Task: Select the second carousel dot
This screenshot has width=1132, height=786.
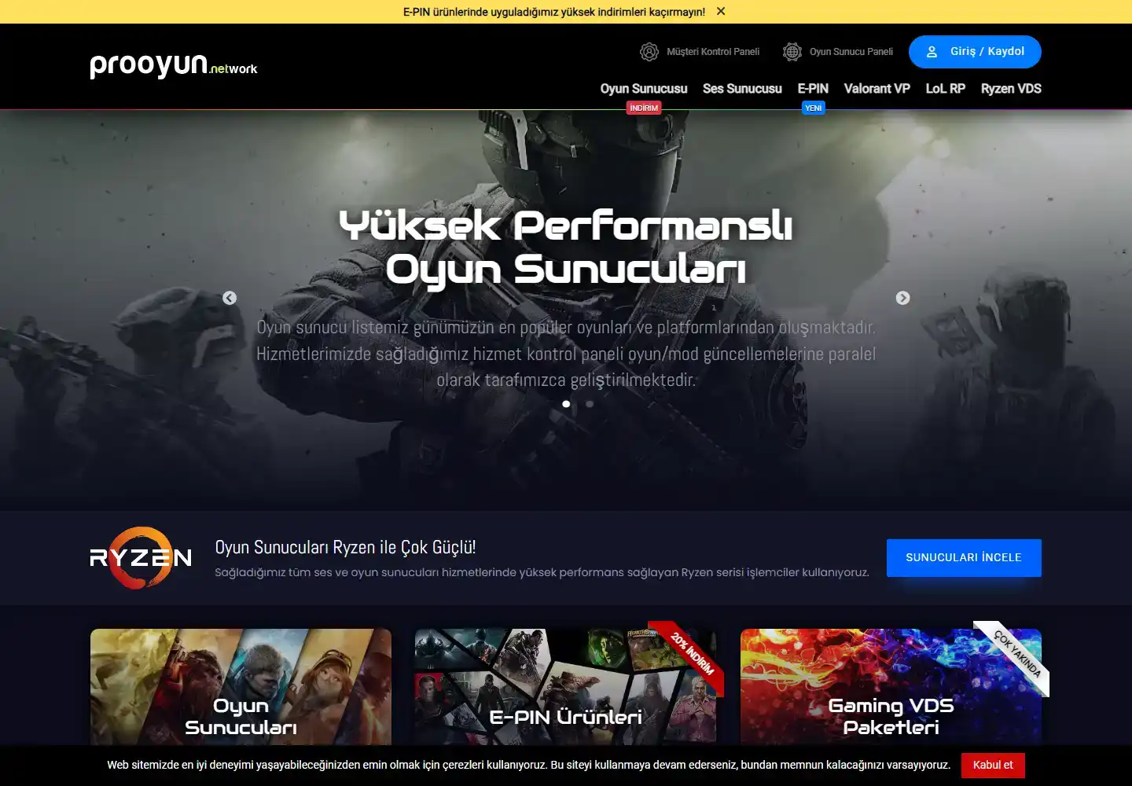Action: coord(590,404)
